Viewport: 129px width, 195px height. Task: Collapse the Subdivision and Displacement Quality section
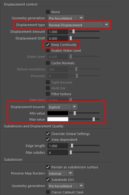tap(34, 126)
